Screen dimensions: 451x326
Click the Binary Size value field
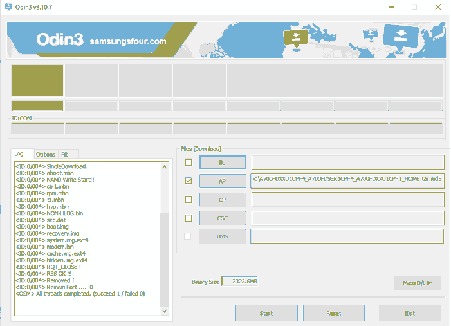(239, 282)
